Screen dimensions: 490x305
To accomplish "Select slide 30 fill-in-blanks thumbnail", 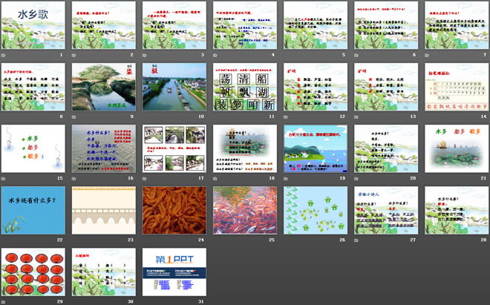I will (104, 272).
